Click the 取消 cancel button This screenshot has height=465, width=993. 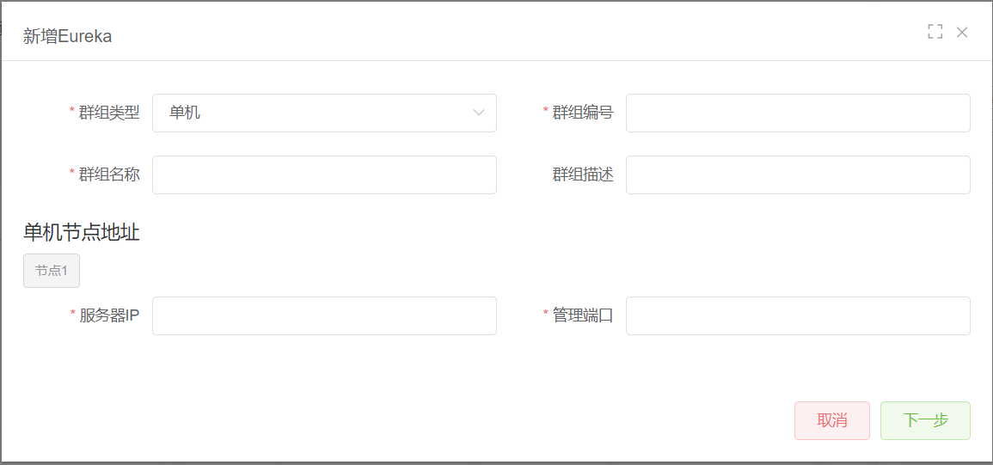[x=832, y=420]
